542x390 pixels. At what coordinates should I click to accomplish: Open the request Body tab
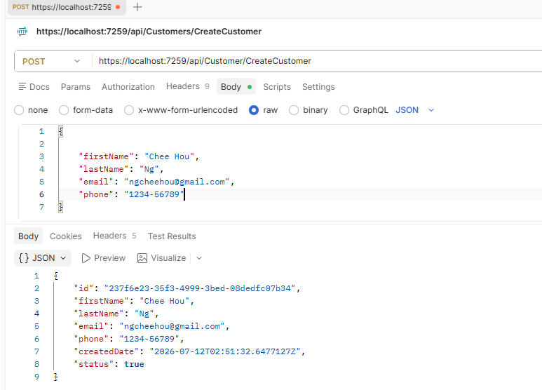pyautogui.click(x=236, y=87)
